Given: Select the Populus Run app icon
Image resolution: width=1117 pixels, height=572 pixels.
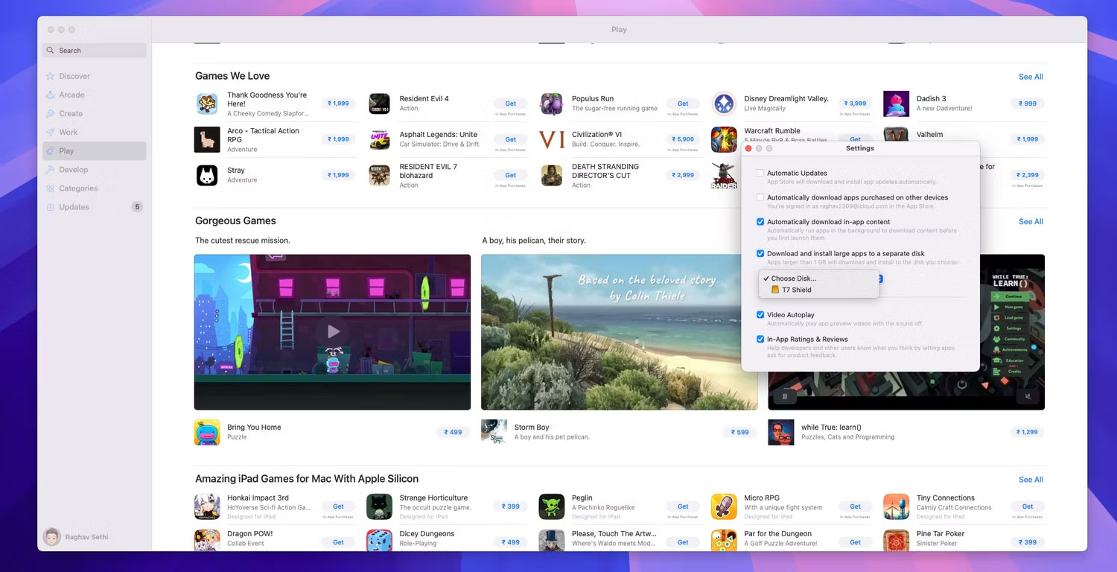Looking at the screenshot, I should (552, 104).
